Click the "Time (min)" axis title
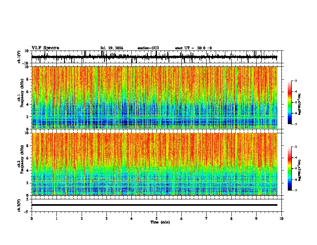Screen dimensions: 317x245 (160, 222)
